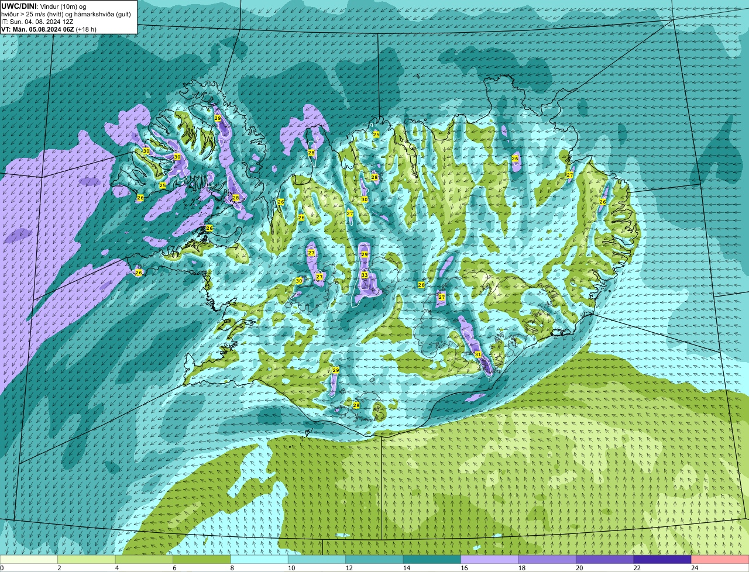Image resolution: width=749 pixels, height=572 pixels.
Task: Click the legend scale number 20
Action: click(579, 568)
